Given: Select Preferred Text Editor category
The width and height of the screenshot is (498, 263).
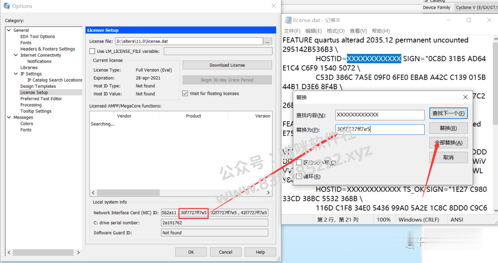Looking at the screenshot, I should click(x=41, y=99).
